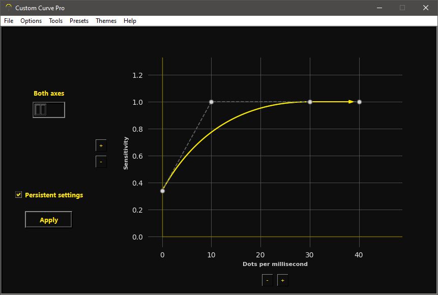
Task: Select the curve control point at origin 0
Action: click(x=163, y=191)
